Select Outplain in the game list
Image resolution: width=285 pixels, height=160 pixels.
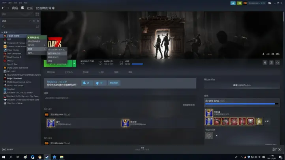[x=11, y=89]
